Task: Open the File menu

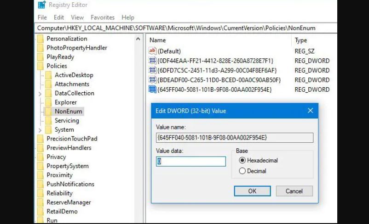Action: [42, 17]
